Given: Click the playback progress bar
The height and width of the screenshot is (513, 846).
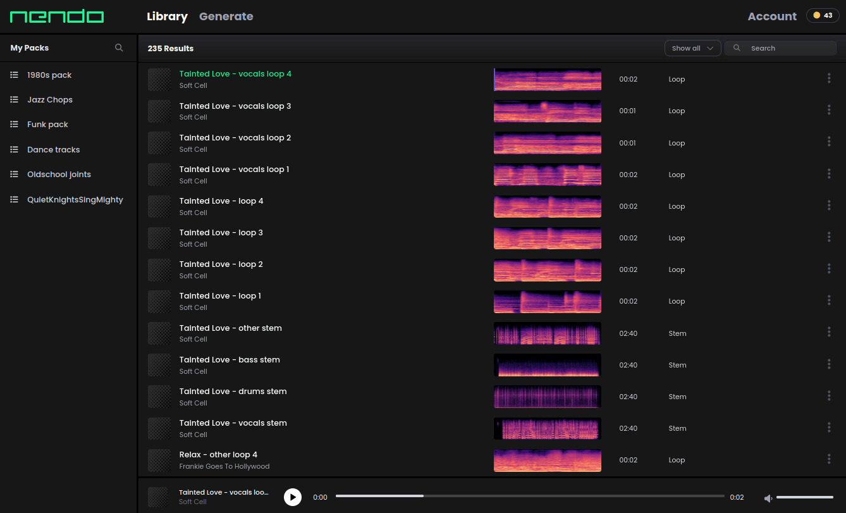Looking at the screenshot, I should click(529, 497).
